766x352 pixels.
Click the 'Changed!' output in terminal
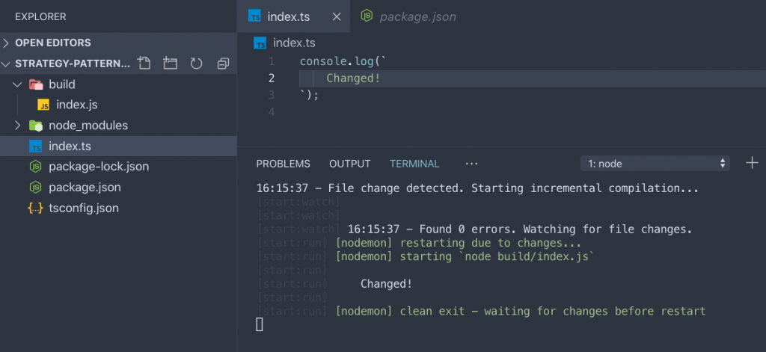tap(387, 284)
